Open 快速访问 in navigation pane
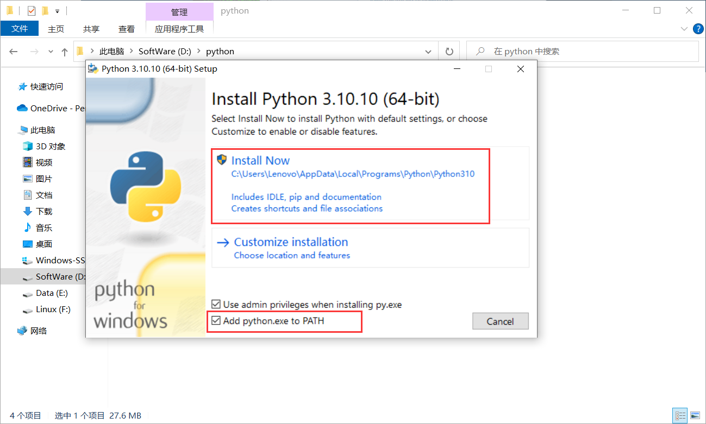 click(46, 86)
